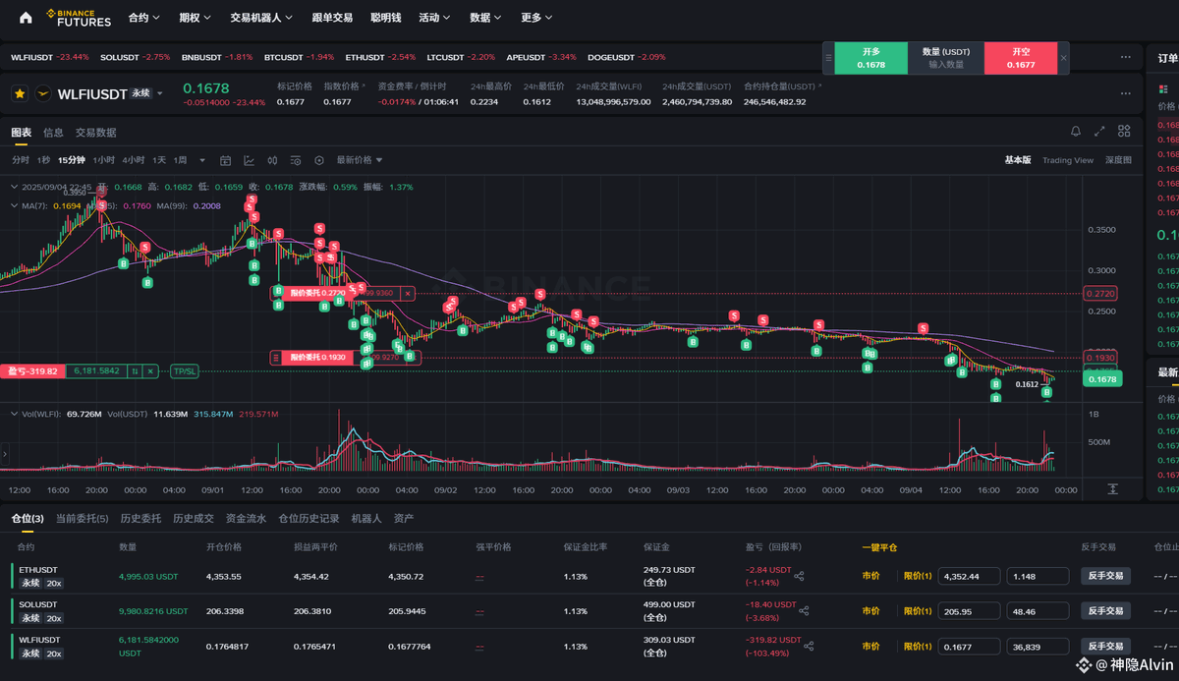Select the 1小时 chart interval

click(103, 160)
